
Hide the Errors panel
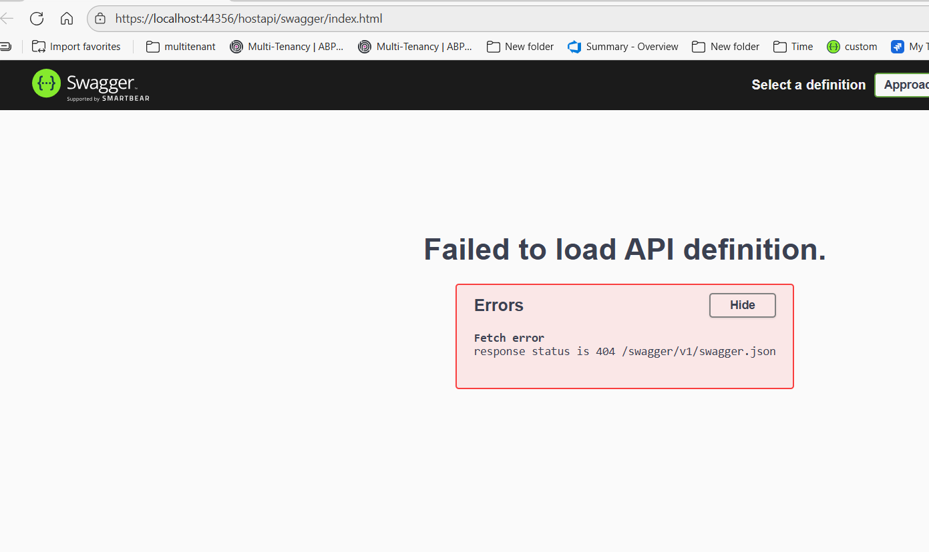pyautogui.click(x=742, y=305)
